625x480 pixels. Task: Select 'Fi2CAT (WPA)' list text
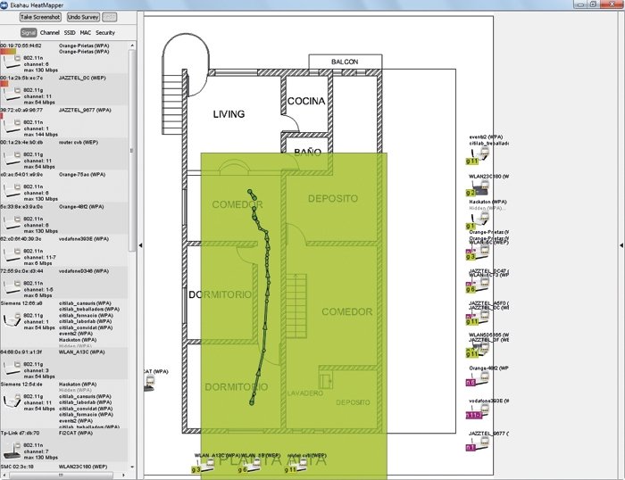[x=76, y=433]
